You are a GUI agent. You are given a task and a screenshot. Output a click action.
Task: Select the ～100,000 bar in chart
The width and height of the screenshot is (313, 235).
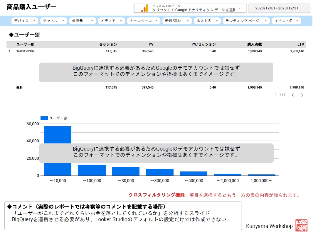[x=92, y=170]
